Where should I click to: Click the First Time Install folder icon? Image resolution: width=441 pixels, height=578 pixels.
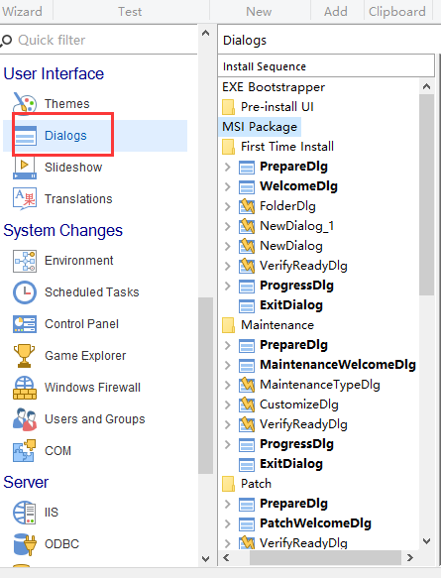click(x=228, y=147)
